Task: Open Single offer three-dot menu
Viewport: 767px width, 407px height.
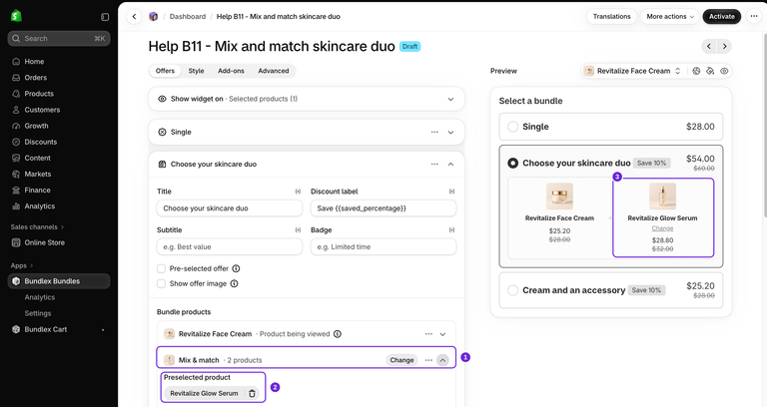Action: point(434,133)
